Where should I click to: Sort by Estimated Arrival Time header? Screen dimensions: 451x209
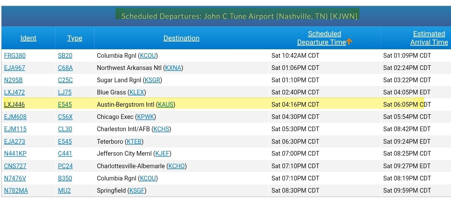[x=429, y=38]
